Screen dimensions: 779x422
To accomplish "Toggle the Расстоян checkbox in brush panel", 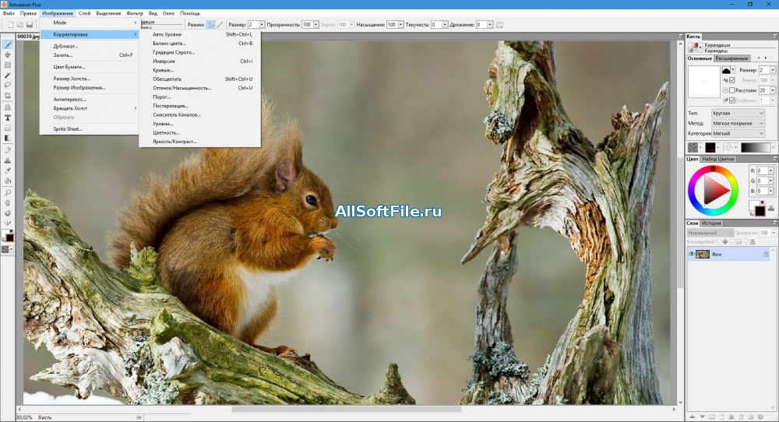I will click(x=732, y=90).
